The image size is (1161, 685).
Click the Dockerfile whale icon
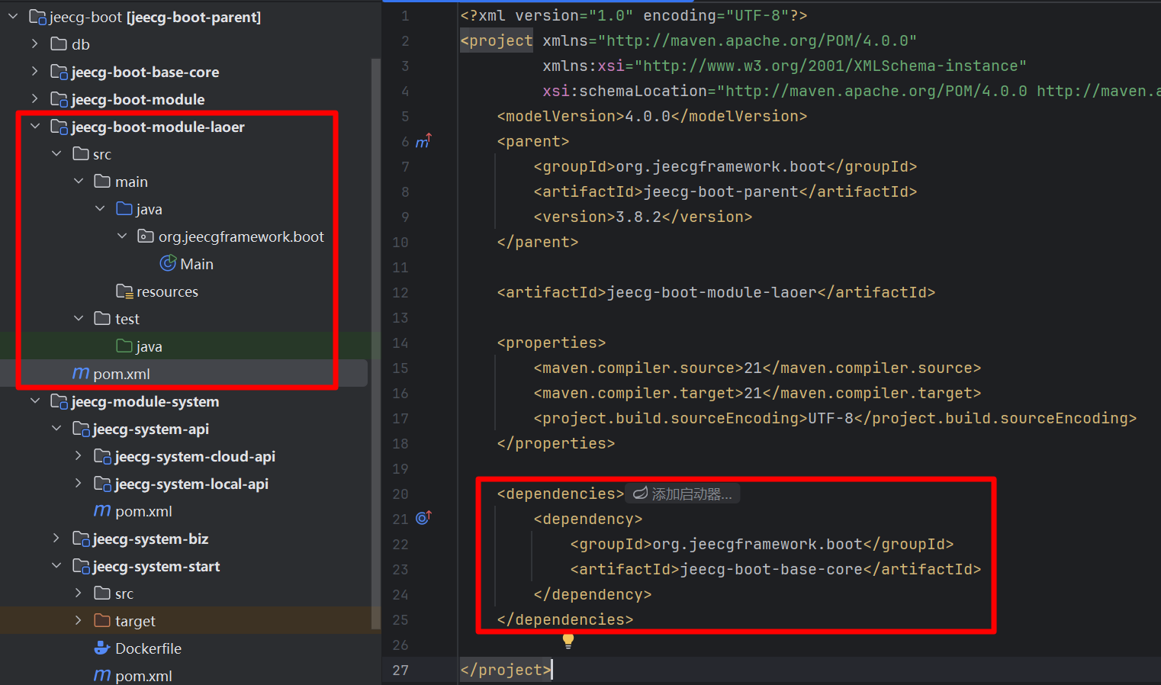(x=102, y=648)
